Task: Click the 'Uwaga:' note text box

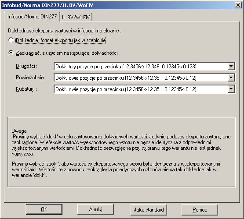Action: click(121, 152)
